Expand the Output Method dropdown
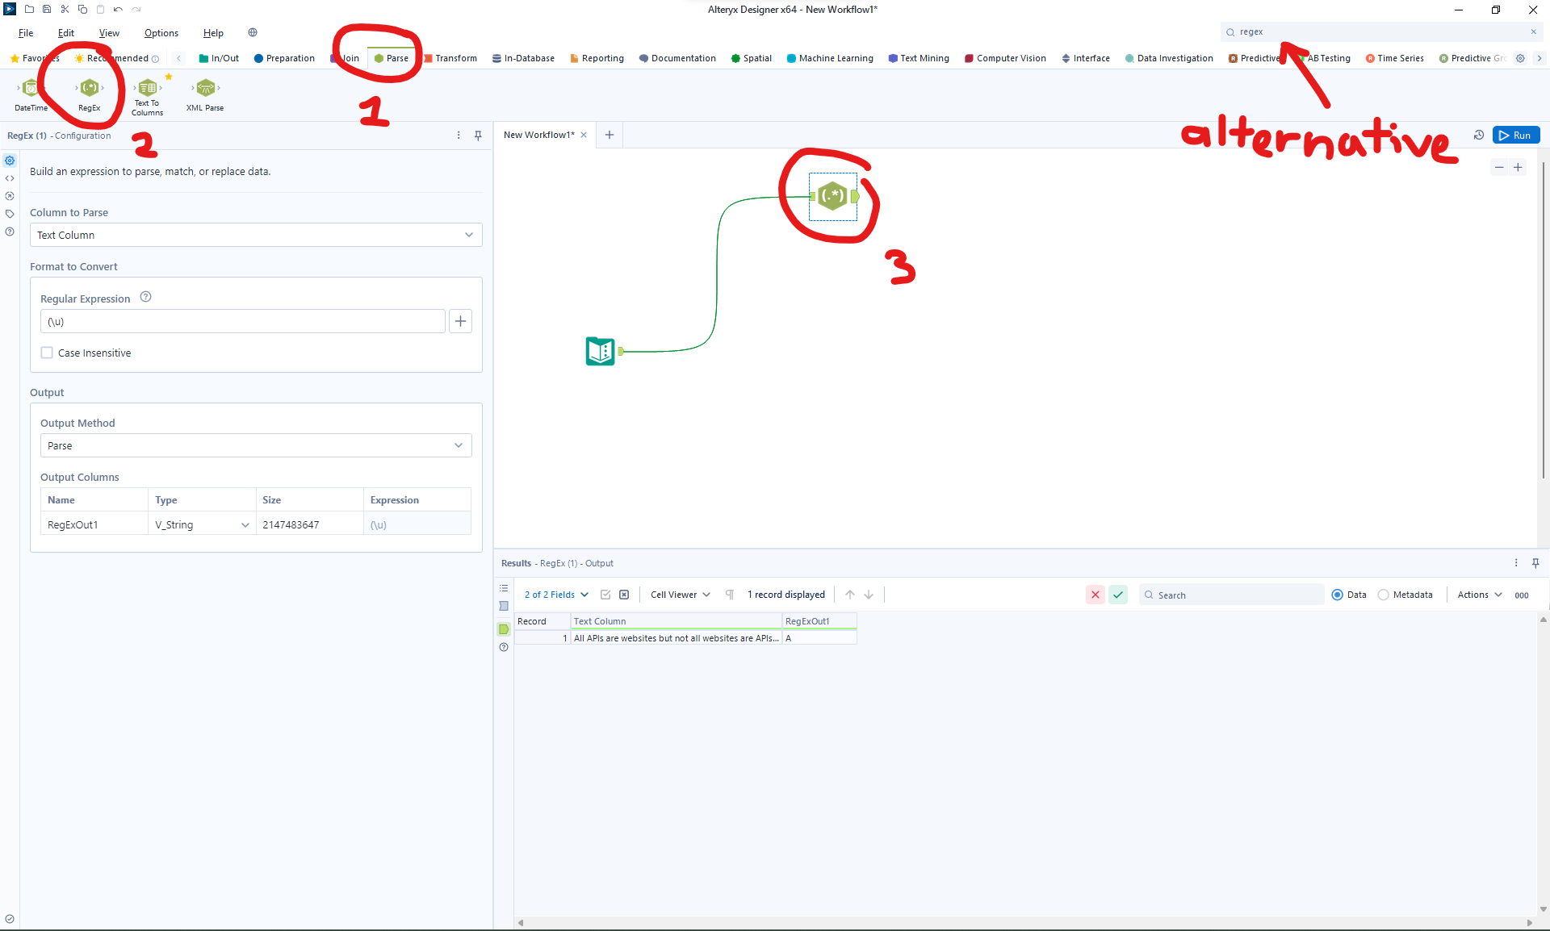Image resolution: width=1550 pixels, height=931 pixels. [256, 445]
